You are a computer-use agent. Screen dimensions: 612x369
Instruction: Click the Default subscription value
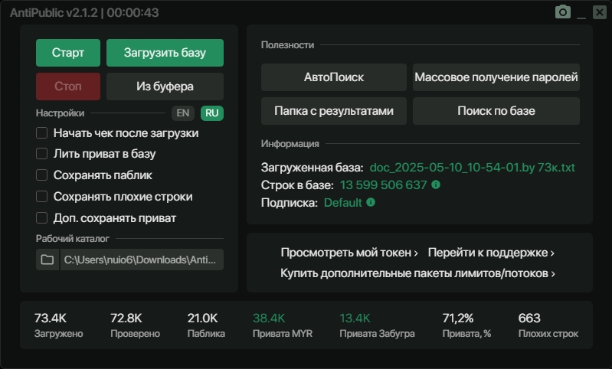click(343, 202)
